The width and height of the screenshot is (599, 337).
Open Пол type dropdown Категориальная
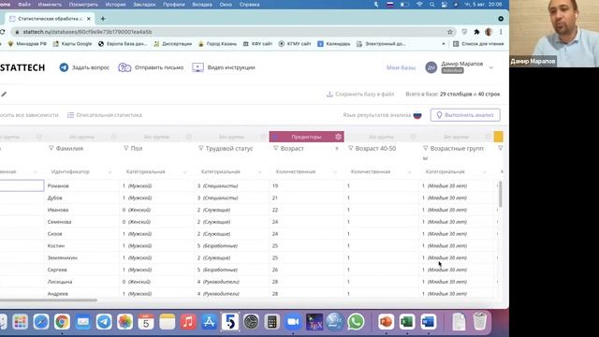[x=156, y=172]
